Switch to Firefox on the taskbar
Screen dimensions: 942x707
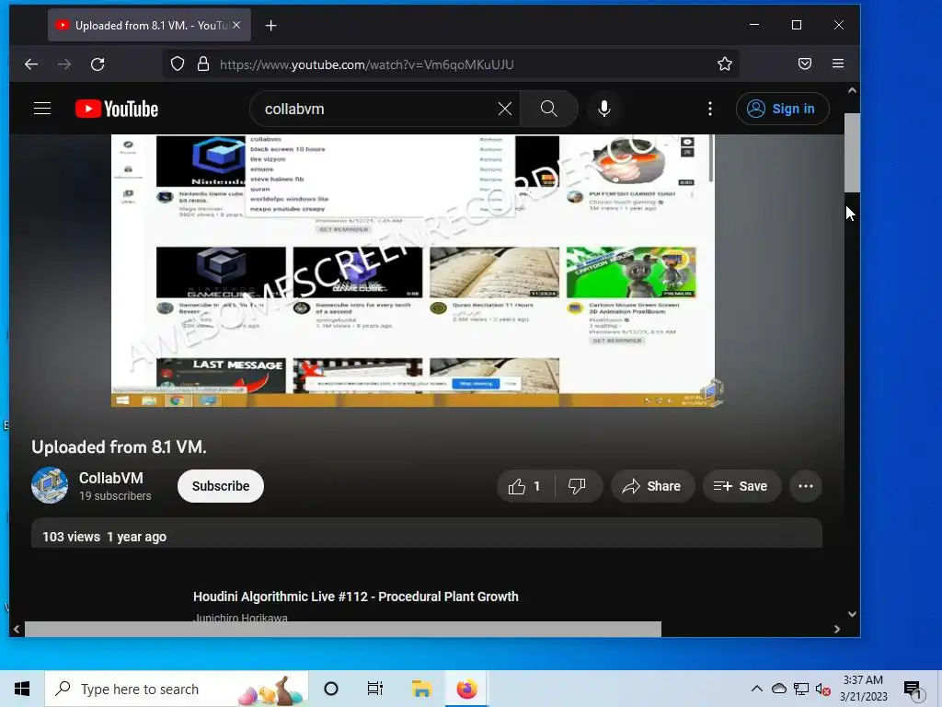coord(466,689)
